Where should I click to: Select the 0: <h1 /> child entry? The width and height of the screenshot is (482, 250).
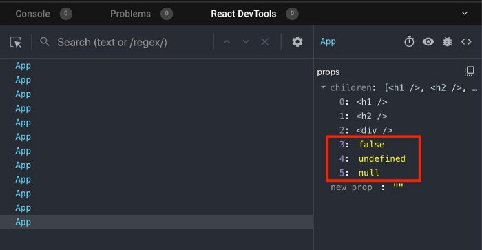pyautogui.click(x=363, y=102)
